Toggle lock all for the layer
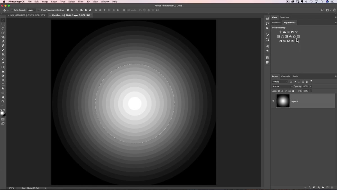This screenshot has width=337, height=190. coord(293,91)
